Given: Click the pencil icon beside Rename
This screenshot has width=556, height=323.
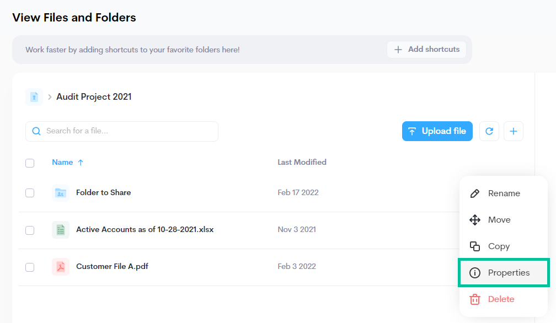Looking at the screenshot, I should [475, 193].
